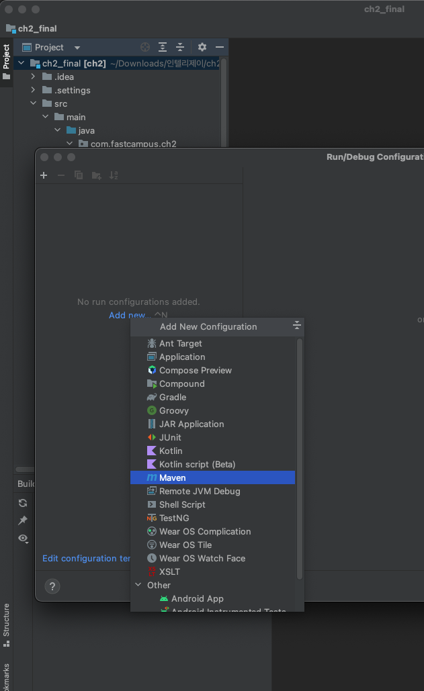The width and height of the screenshot is (424, 691).
Task: Collapse ch2_final root node
Action: point(21,63)
